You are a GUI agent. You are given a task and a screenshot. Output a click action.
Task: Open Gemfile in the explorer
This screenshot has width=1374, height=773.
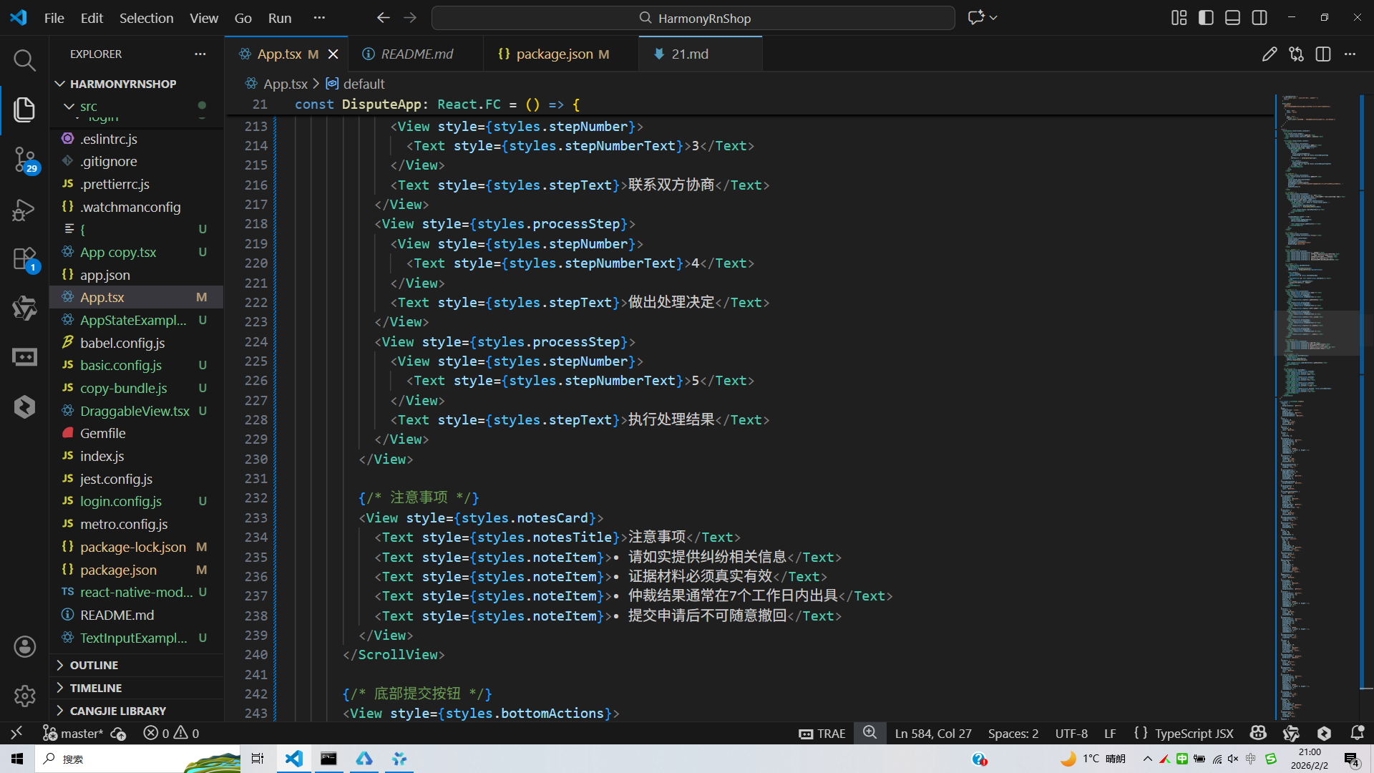pyautogui.click(x=136, y=433)
